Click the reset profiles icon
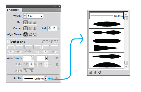This screenshot has width=141, height=92. 100,72
